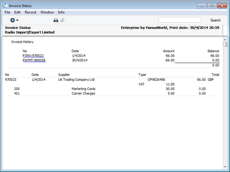Click the GBP currency label
Image resolution: width=230 pixels, height=172 pixels.
tap(210, 79)
